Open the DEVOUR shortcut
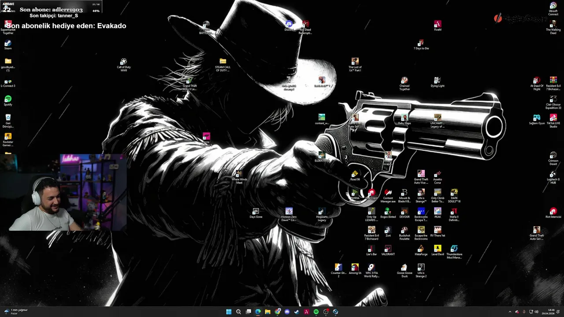This screenshot has height=317, width=564. point(404,213)
